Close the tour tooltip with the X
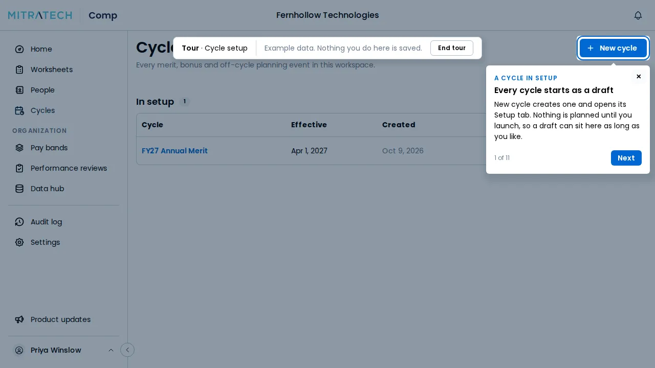Image resolution: width=655 pixels, height=368 pixels. [x=639, y=77]
